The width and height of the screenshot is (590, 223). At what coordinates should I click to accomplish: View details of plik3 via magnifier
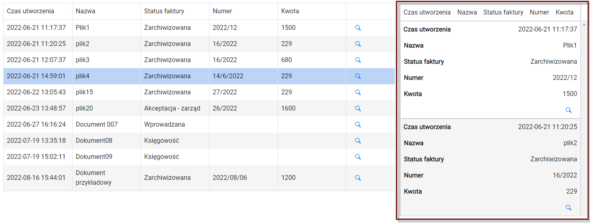point(358,60)
